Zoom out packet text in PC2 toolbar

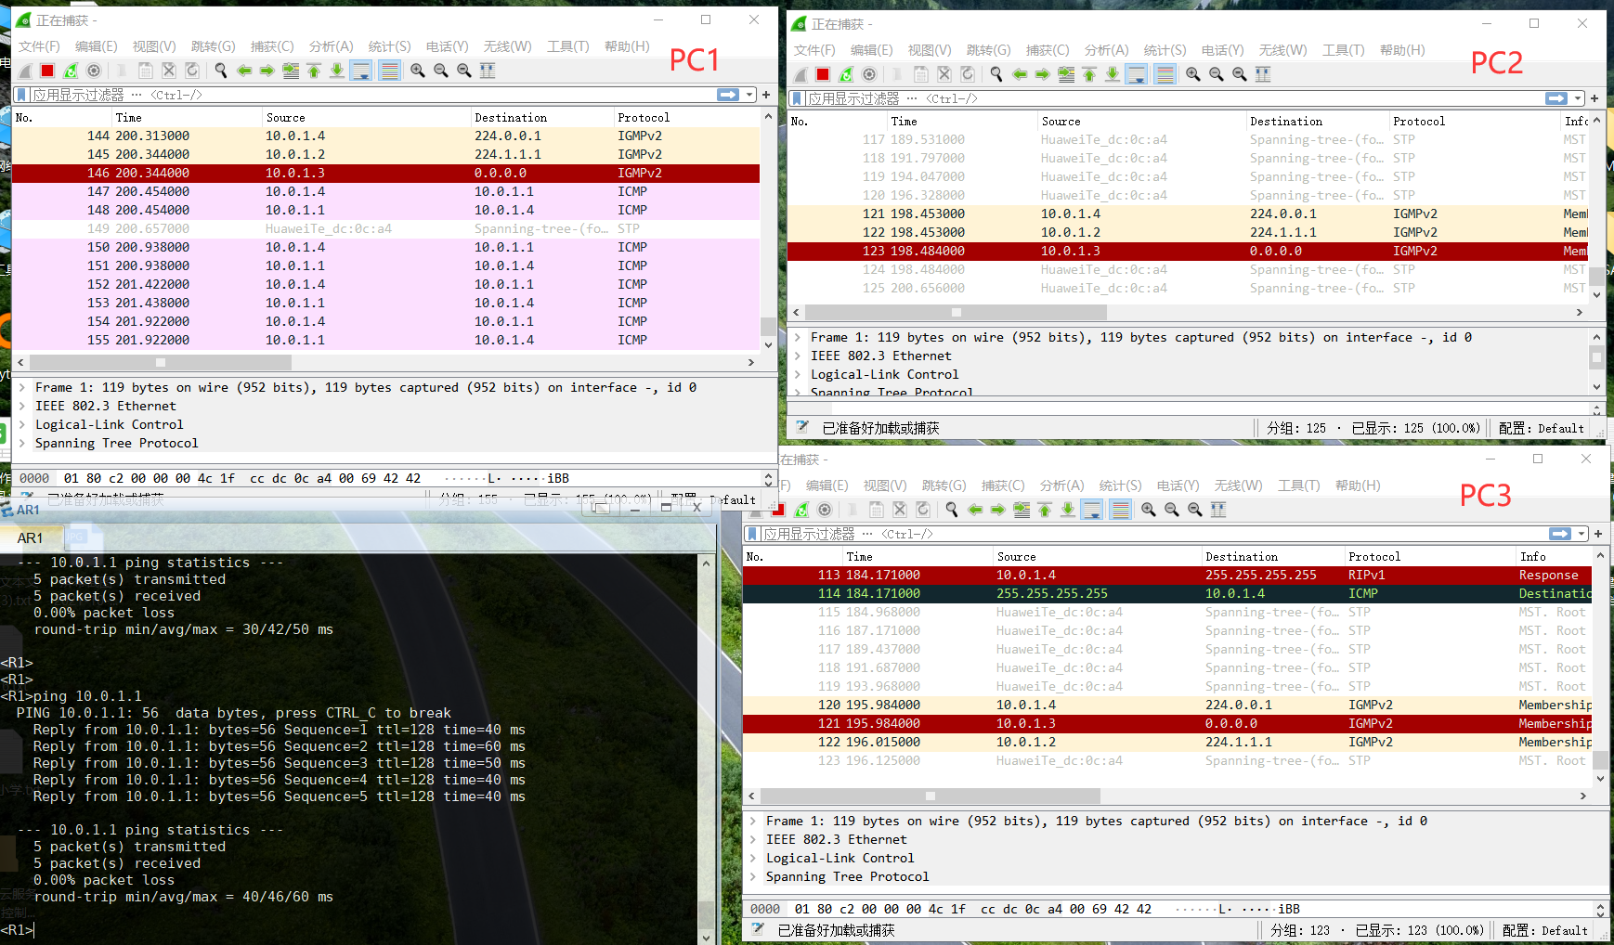pos(1217,74)
